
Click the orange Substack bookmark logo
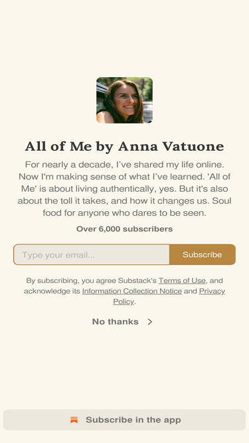pyautogui.click(x=74, y=420)
